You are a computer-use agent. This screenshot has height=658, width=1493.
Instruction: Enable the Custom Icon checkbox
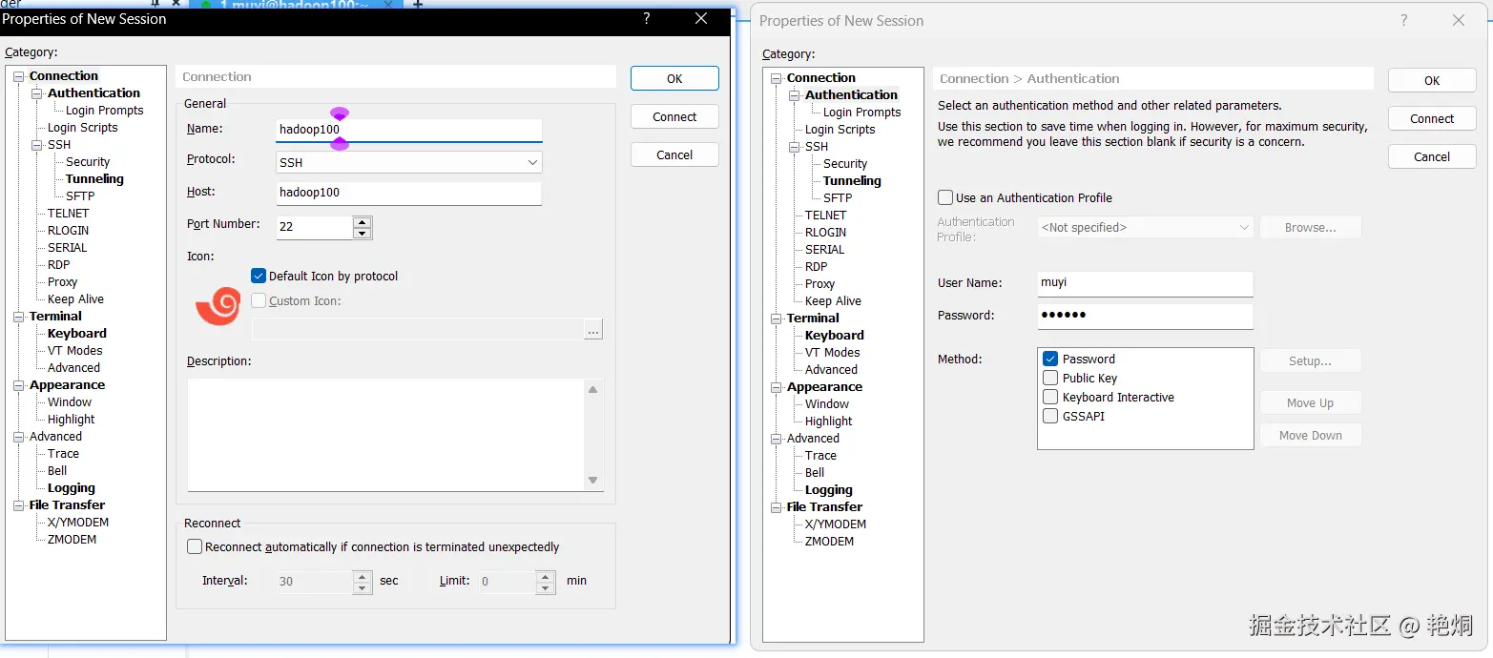pos(258,300)
